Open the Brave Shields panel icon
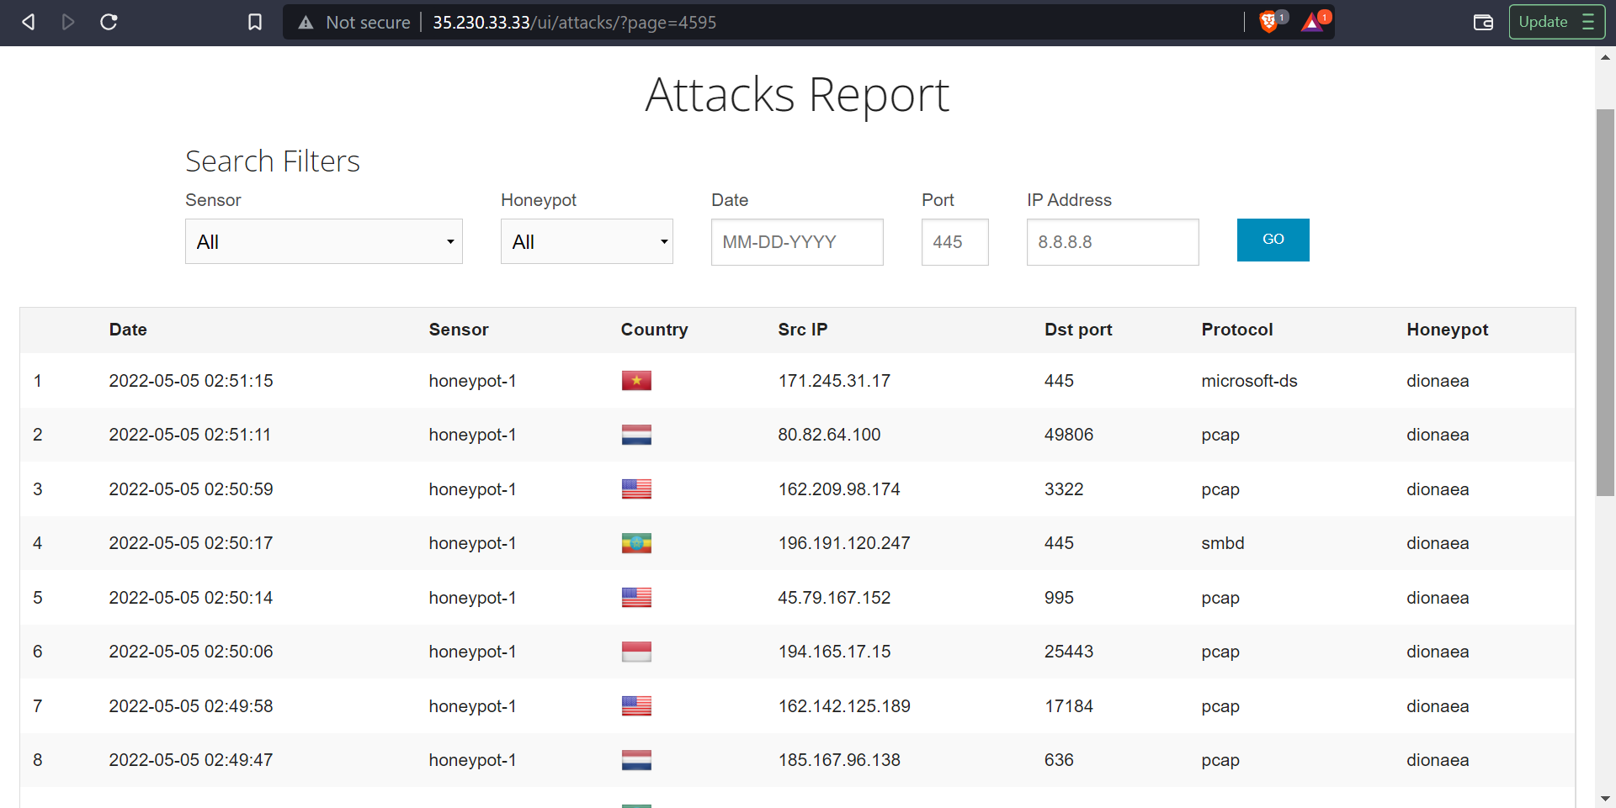This screenshot has height=808, width=1616. pos(1269,23)
